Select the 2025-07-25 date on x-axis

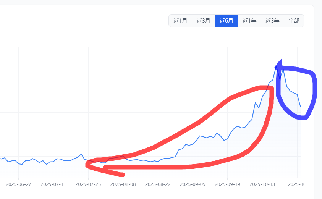coord(88,184)
